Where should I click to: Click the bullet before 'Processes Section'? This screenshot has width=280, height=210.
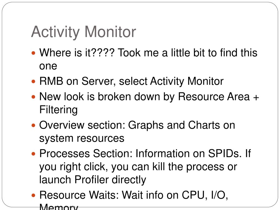coord(33,154)
